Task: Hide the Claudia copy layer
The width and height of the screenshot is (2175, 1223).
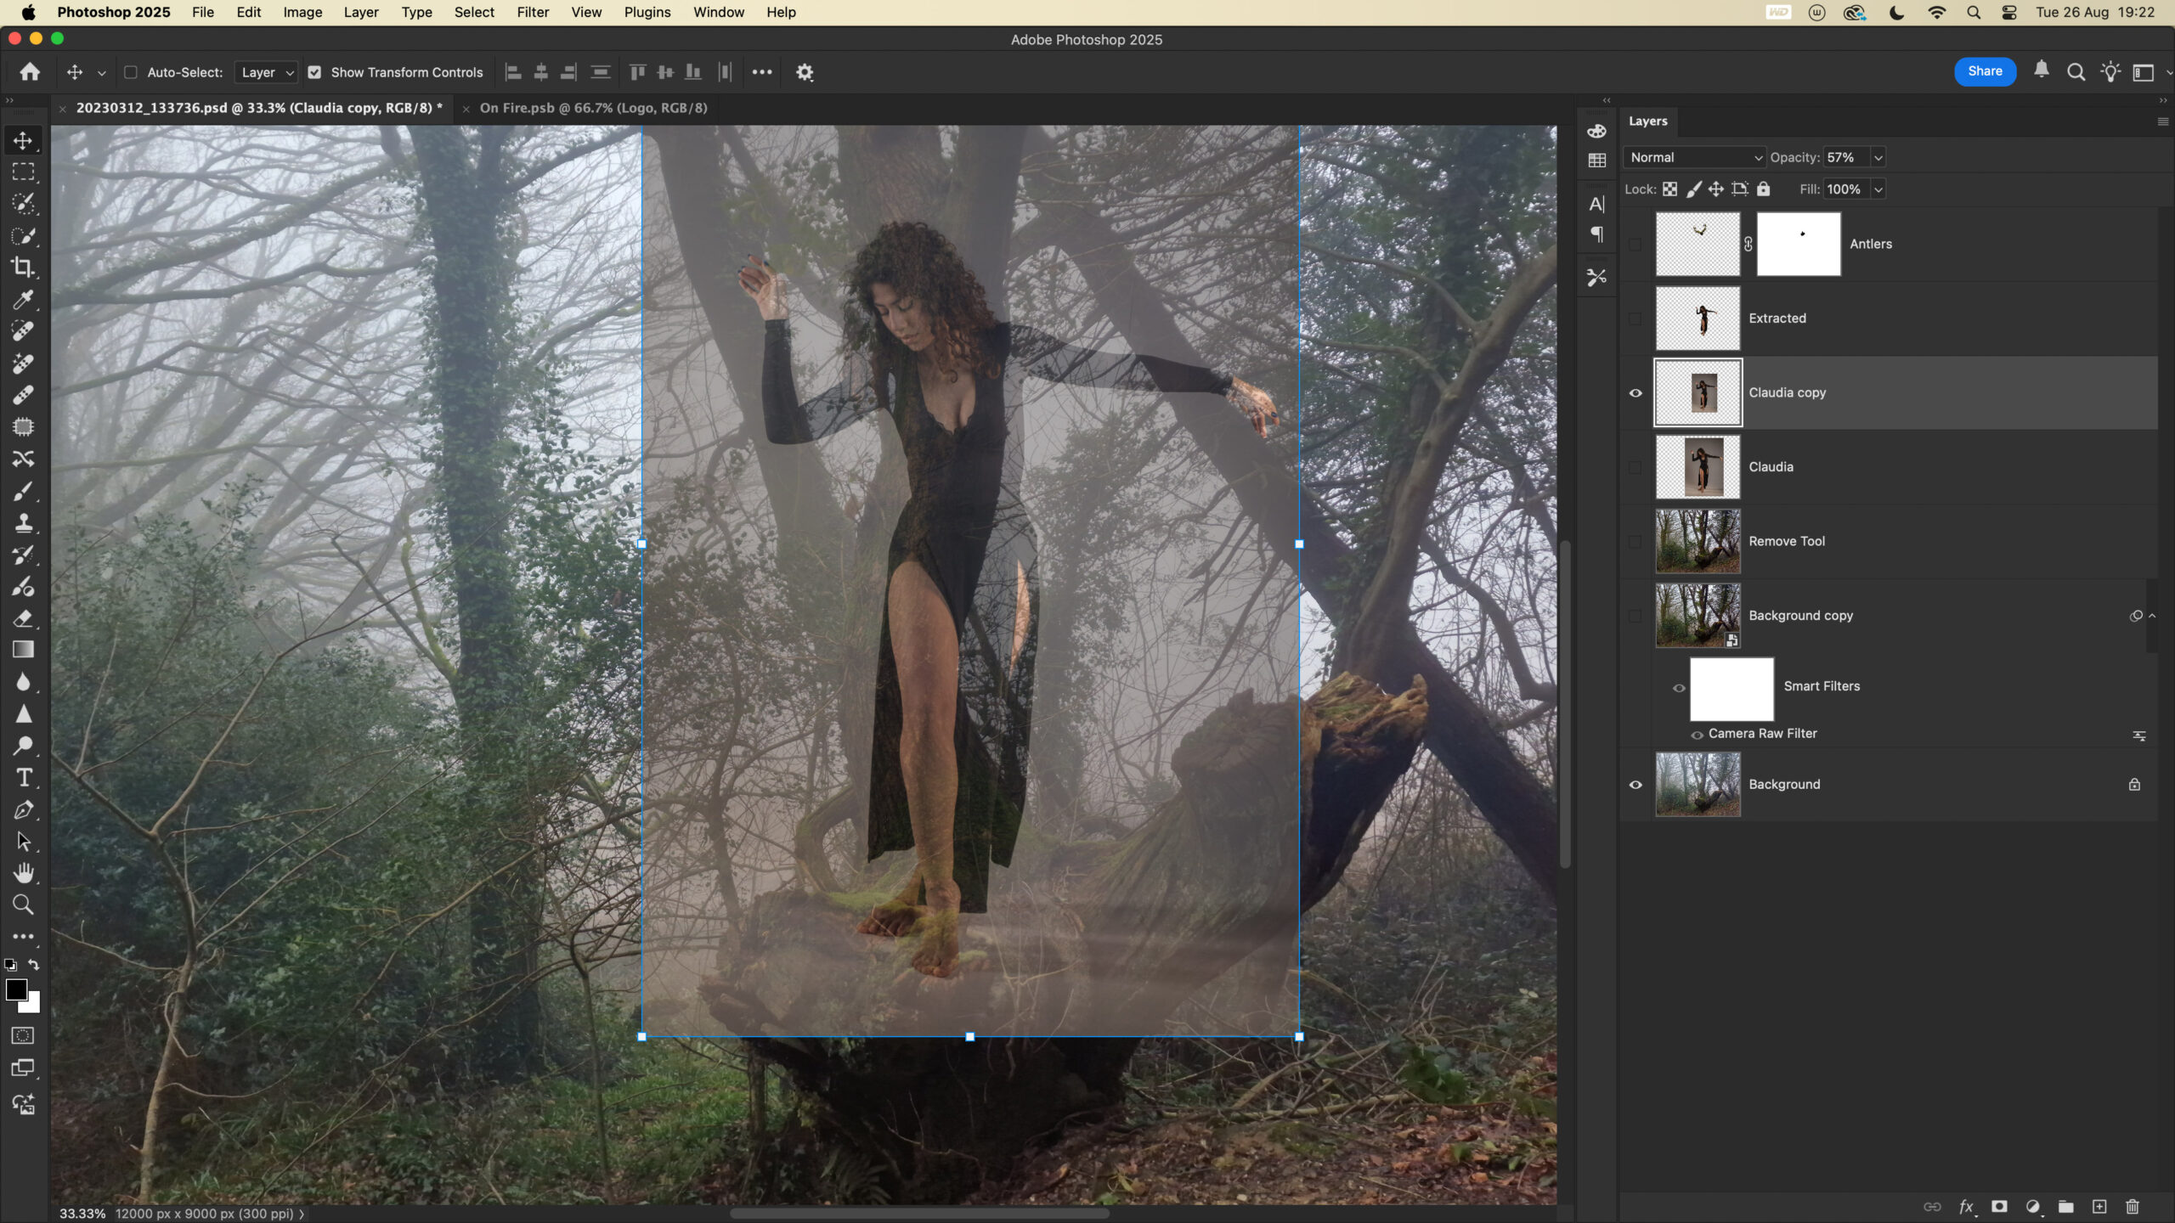Action: (x=1635, y=393)
